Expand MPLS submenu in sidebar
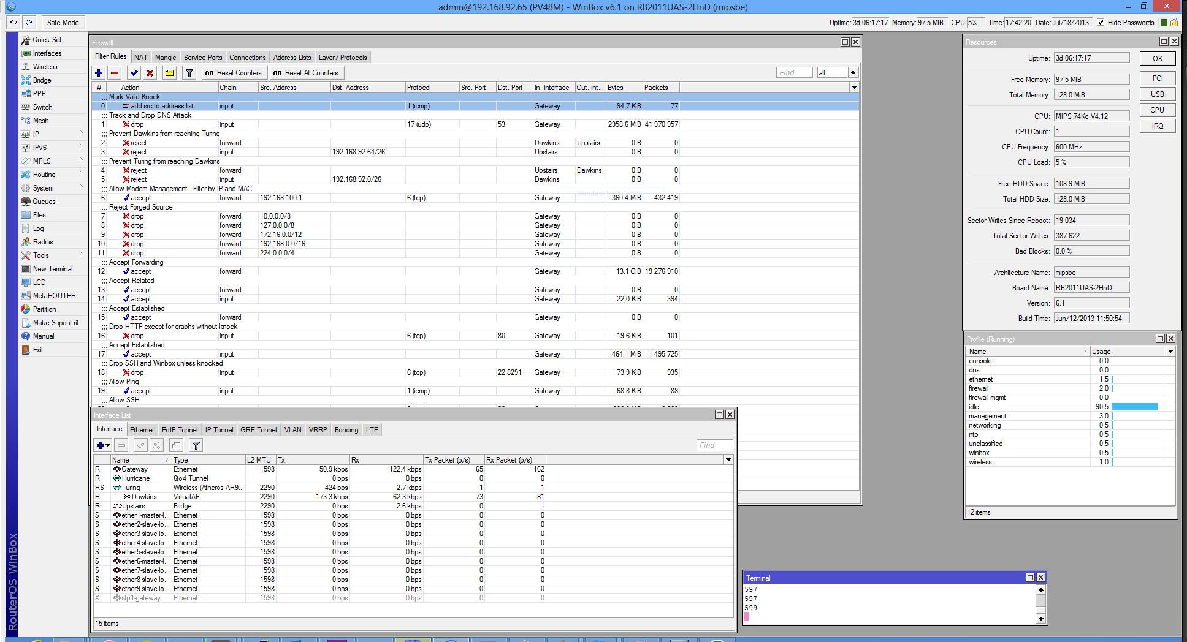Screen dimensions: 1187x642 [81, 160]
